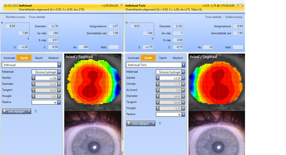286x155 pixels.
Task: Increase the right-eye Sterkte +1.00 value
Action: pos(59,78)
